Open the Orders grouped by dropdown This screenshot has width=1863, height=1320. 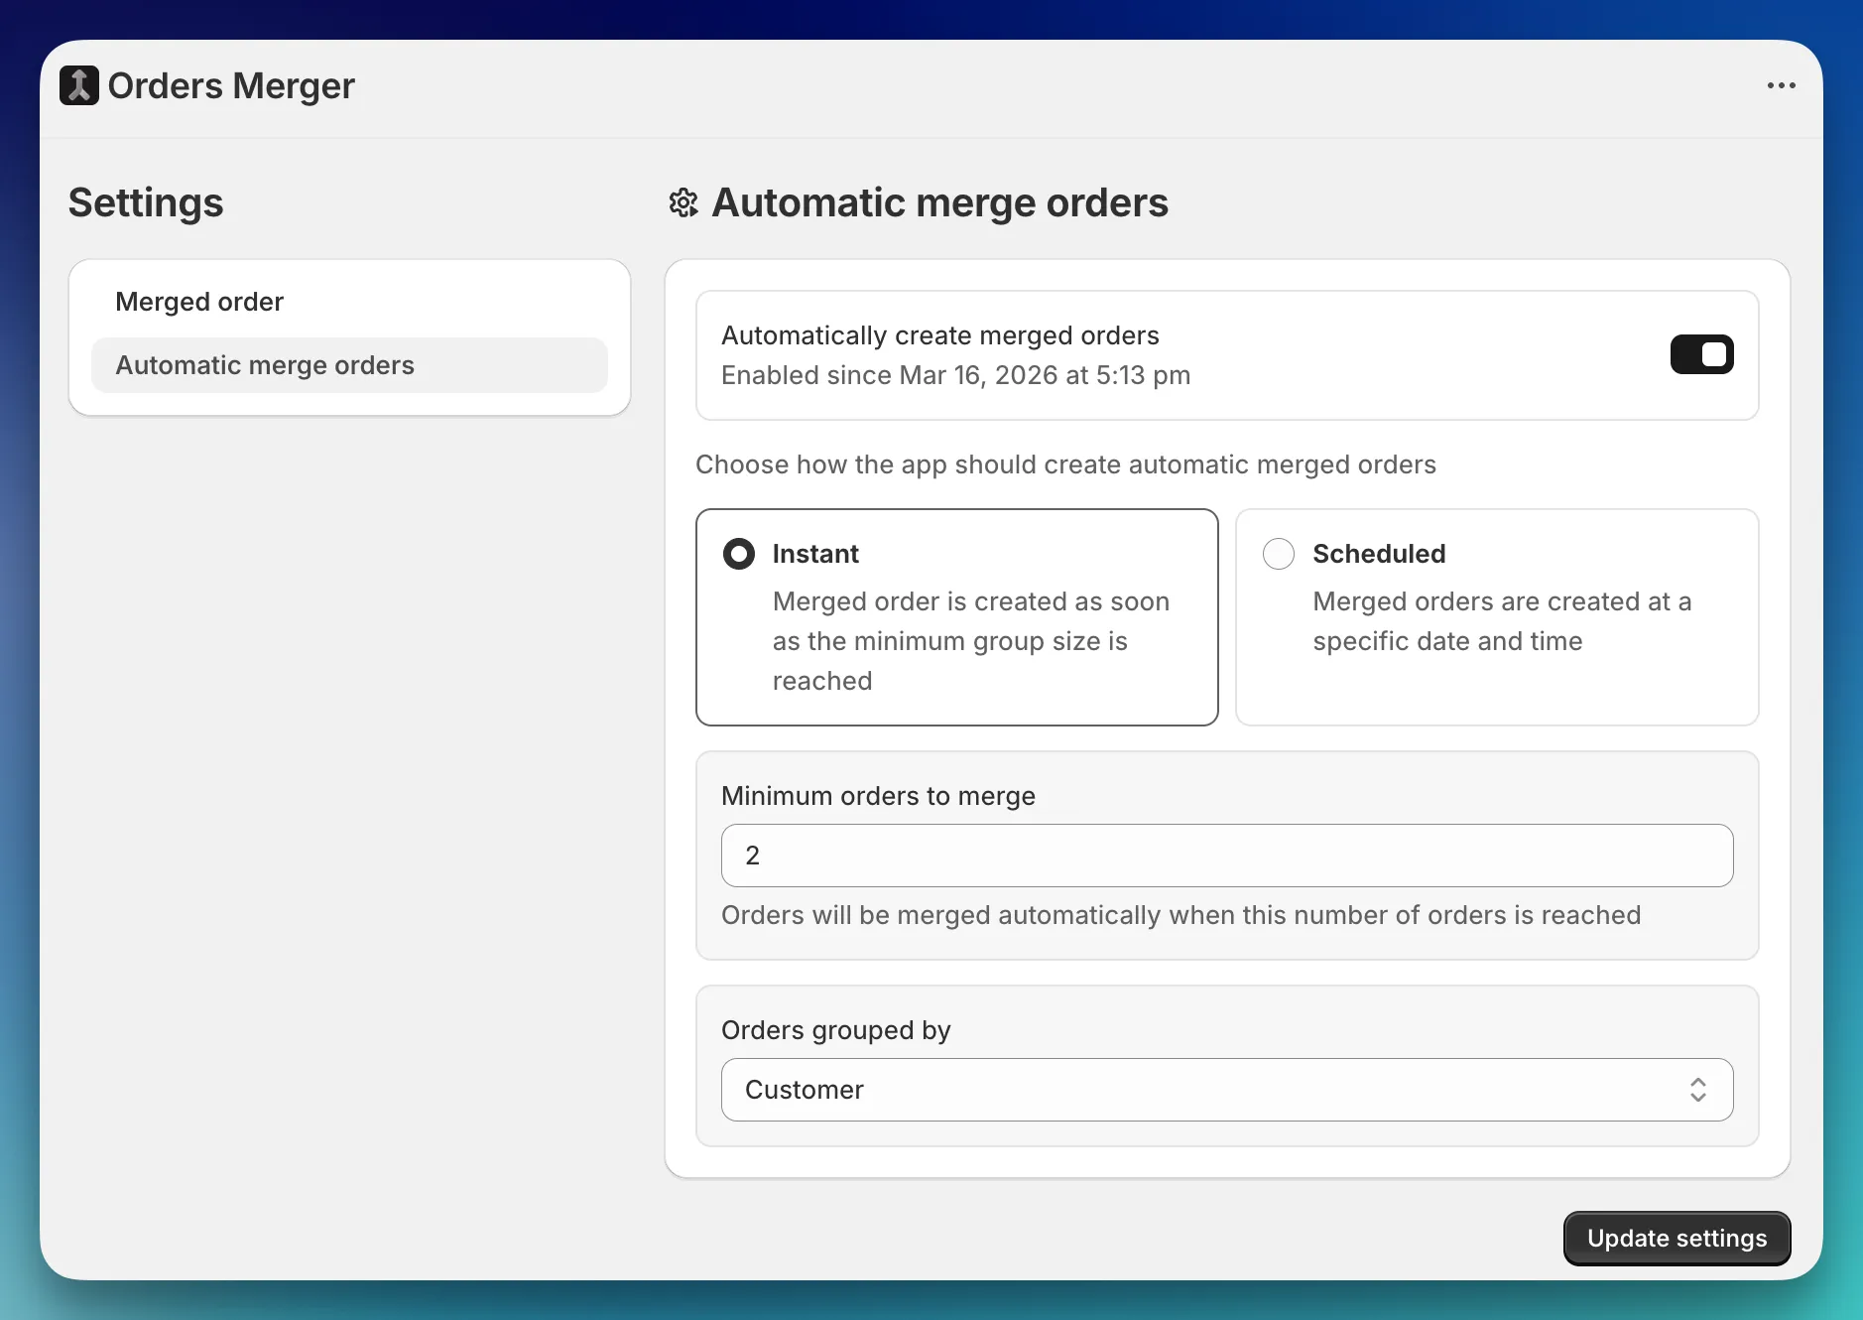click(x=1225, y=1089)
